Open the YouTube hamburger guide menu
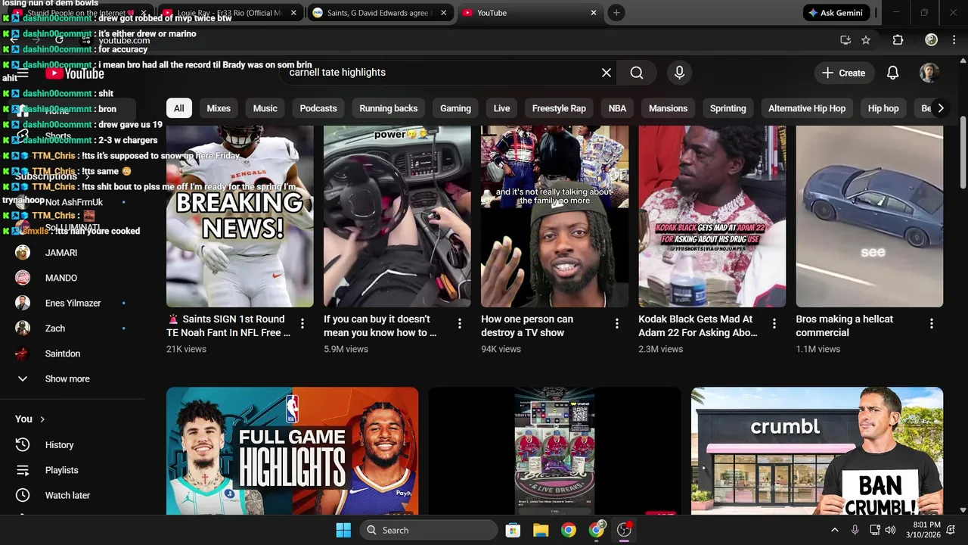The height and width of the screenshot is (545, 968). [x=23, y=73]
